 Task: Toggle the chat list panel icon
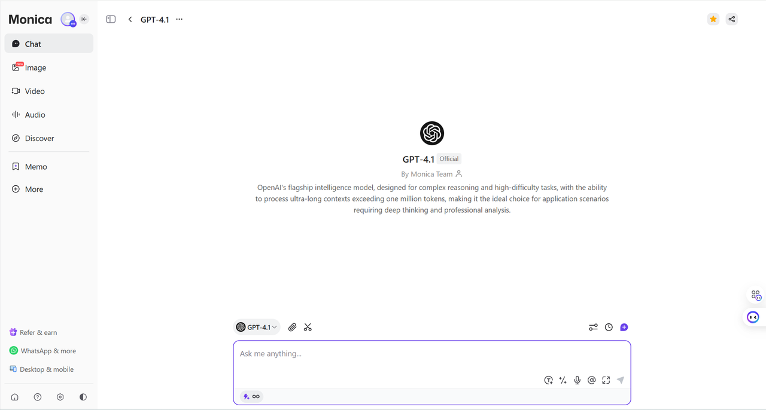pyautogui.click(x=111, y=19)
